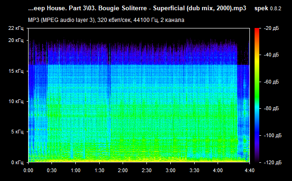
Task: Click the 22 кГц frequency axis label
Action: (16, 28)
